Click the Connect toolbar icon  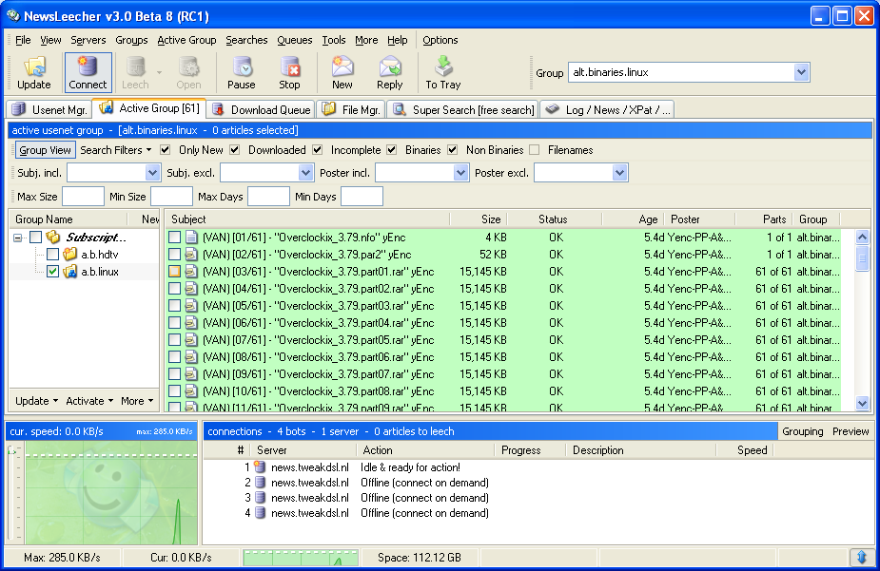88,72
